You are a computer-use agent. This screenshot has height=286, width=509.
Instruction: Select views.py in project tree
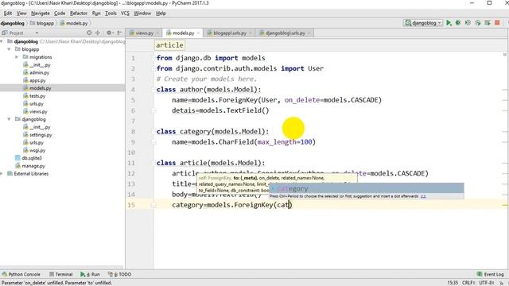[x=38, y=111]
